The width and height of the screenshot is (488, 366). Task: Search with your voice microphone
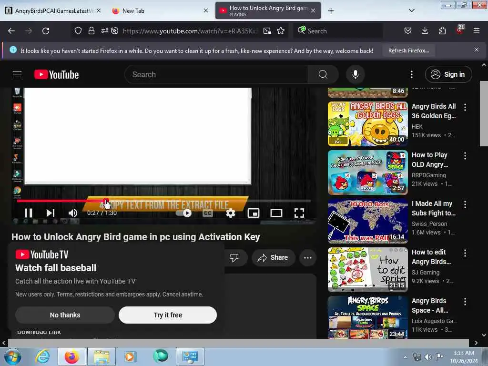pyautogui.click(x=355, y=74)
